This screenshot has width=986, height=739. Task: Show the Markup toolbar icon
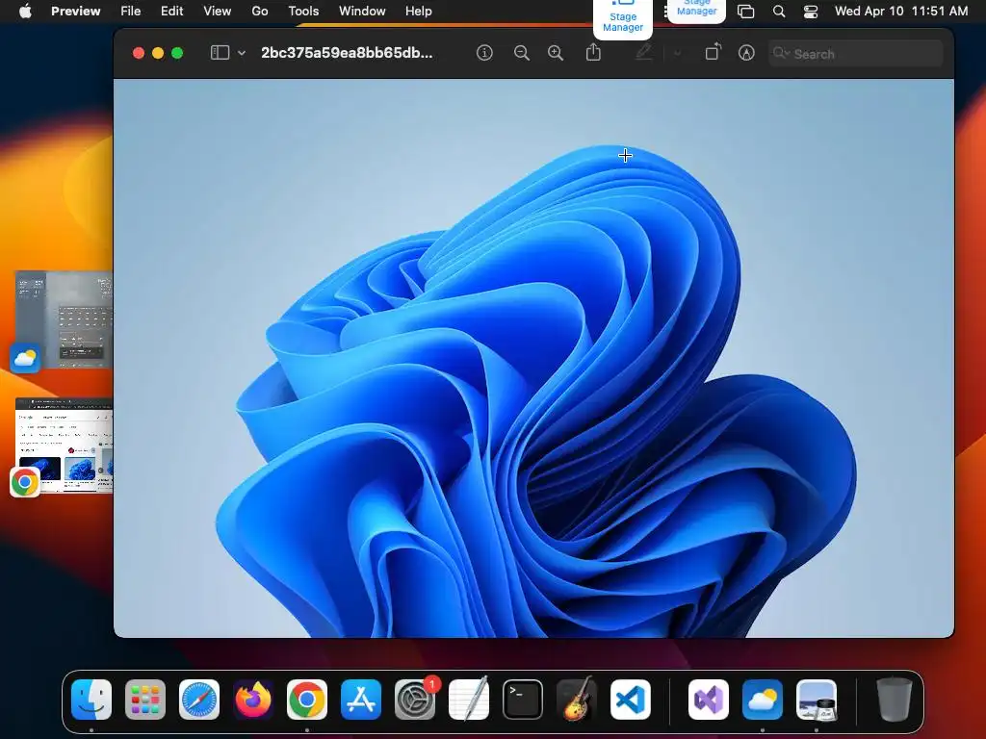click(x=746, y=53)
